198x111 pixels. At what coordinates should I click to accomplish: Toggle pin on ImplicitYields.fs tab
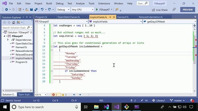tap(110, 17)
